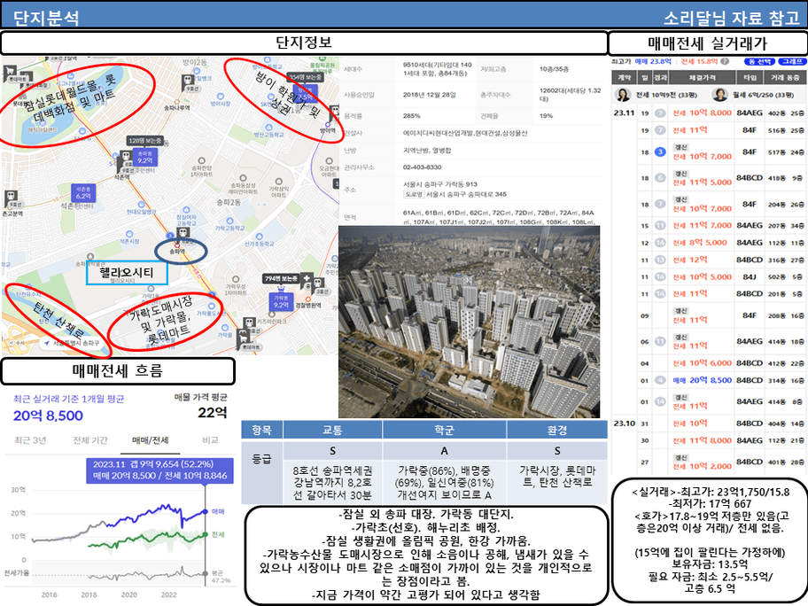Click the 단지분석 slide title
Viewport: 808px width, 606px height.
click(46, 19)
